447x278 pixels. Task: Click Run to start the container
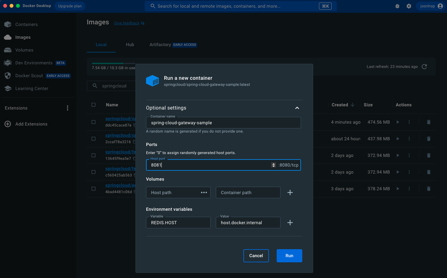[289, 256]
